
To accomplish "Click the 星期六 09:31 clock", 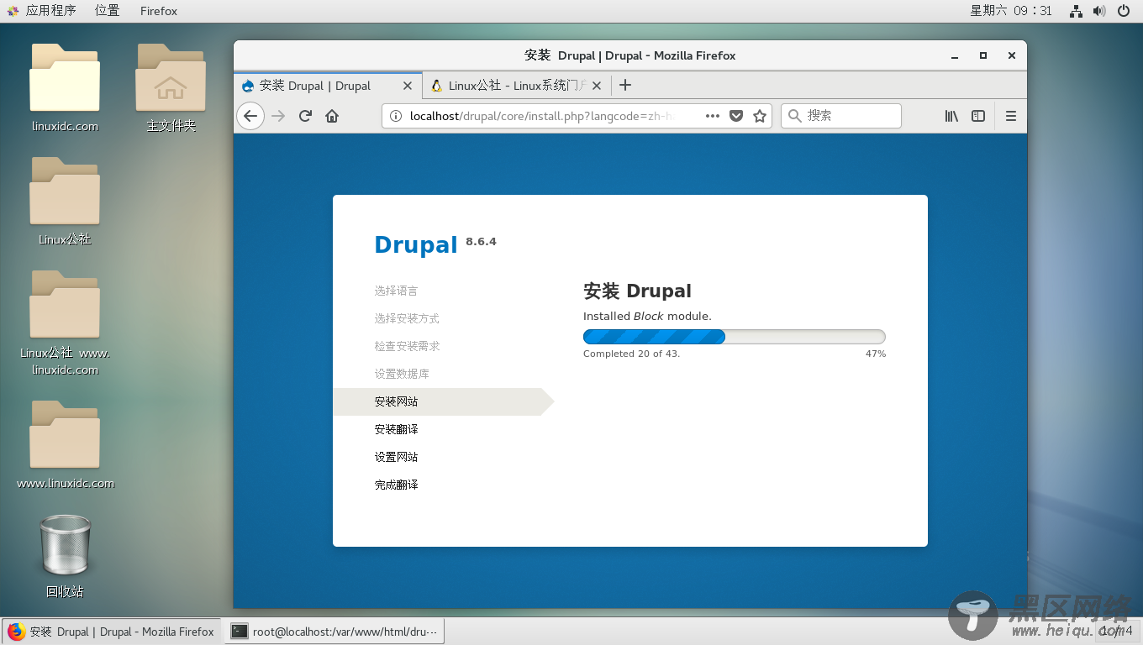I will coord(1011,11).
